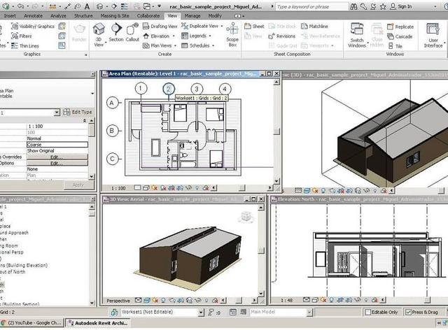Create a new Sheet
The image size is (448, 330).
pyautogui.click(x=254, y=27)
